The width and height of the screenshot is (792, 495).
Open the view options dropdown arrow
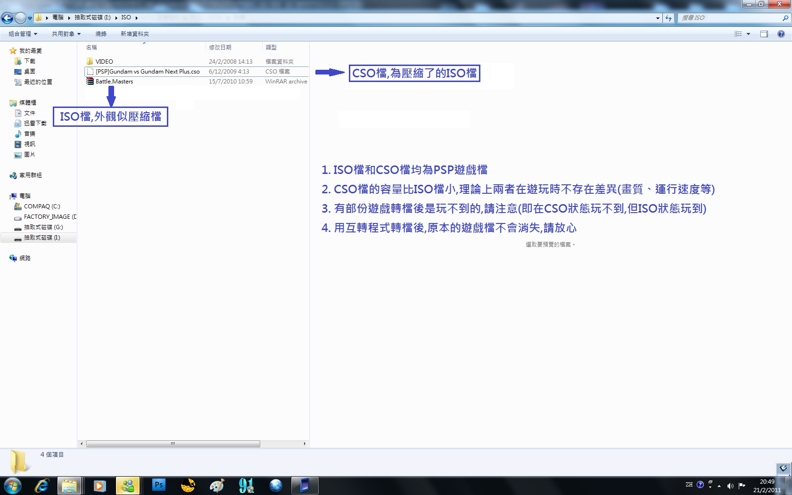coord(748,34)
